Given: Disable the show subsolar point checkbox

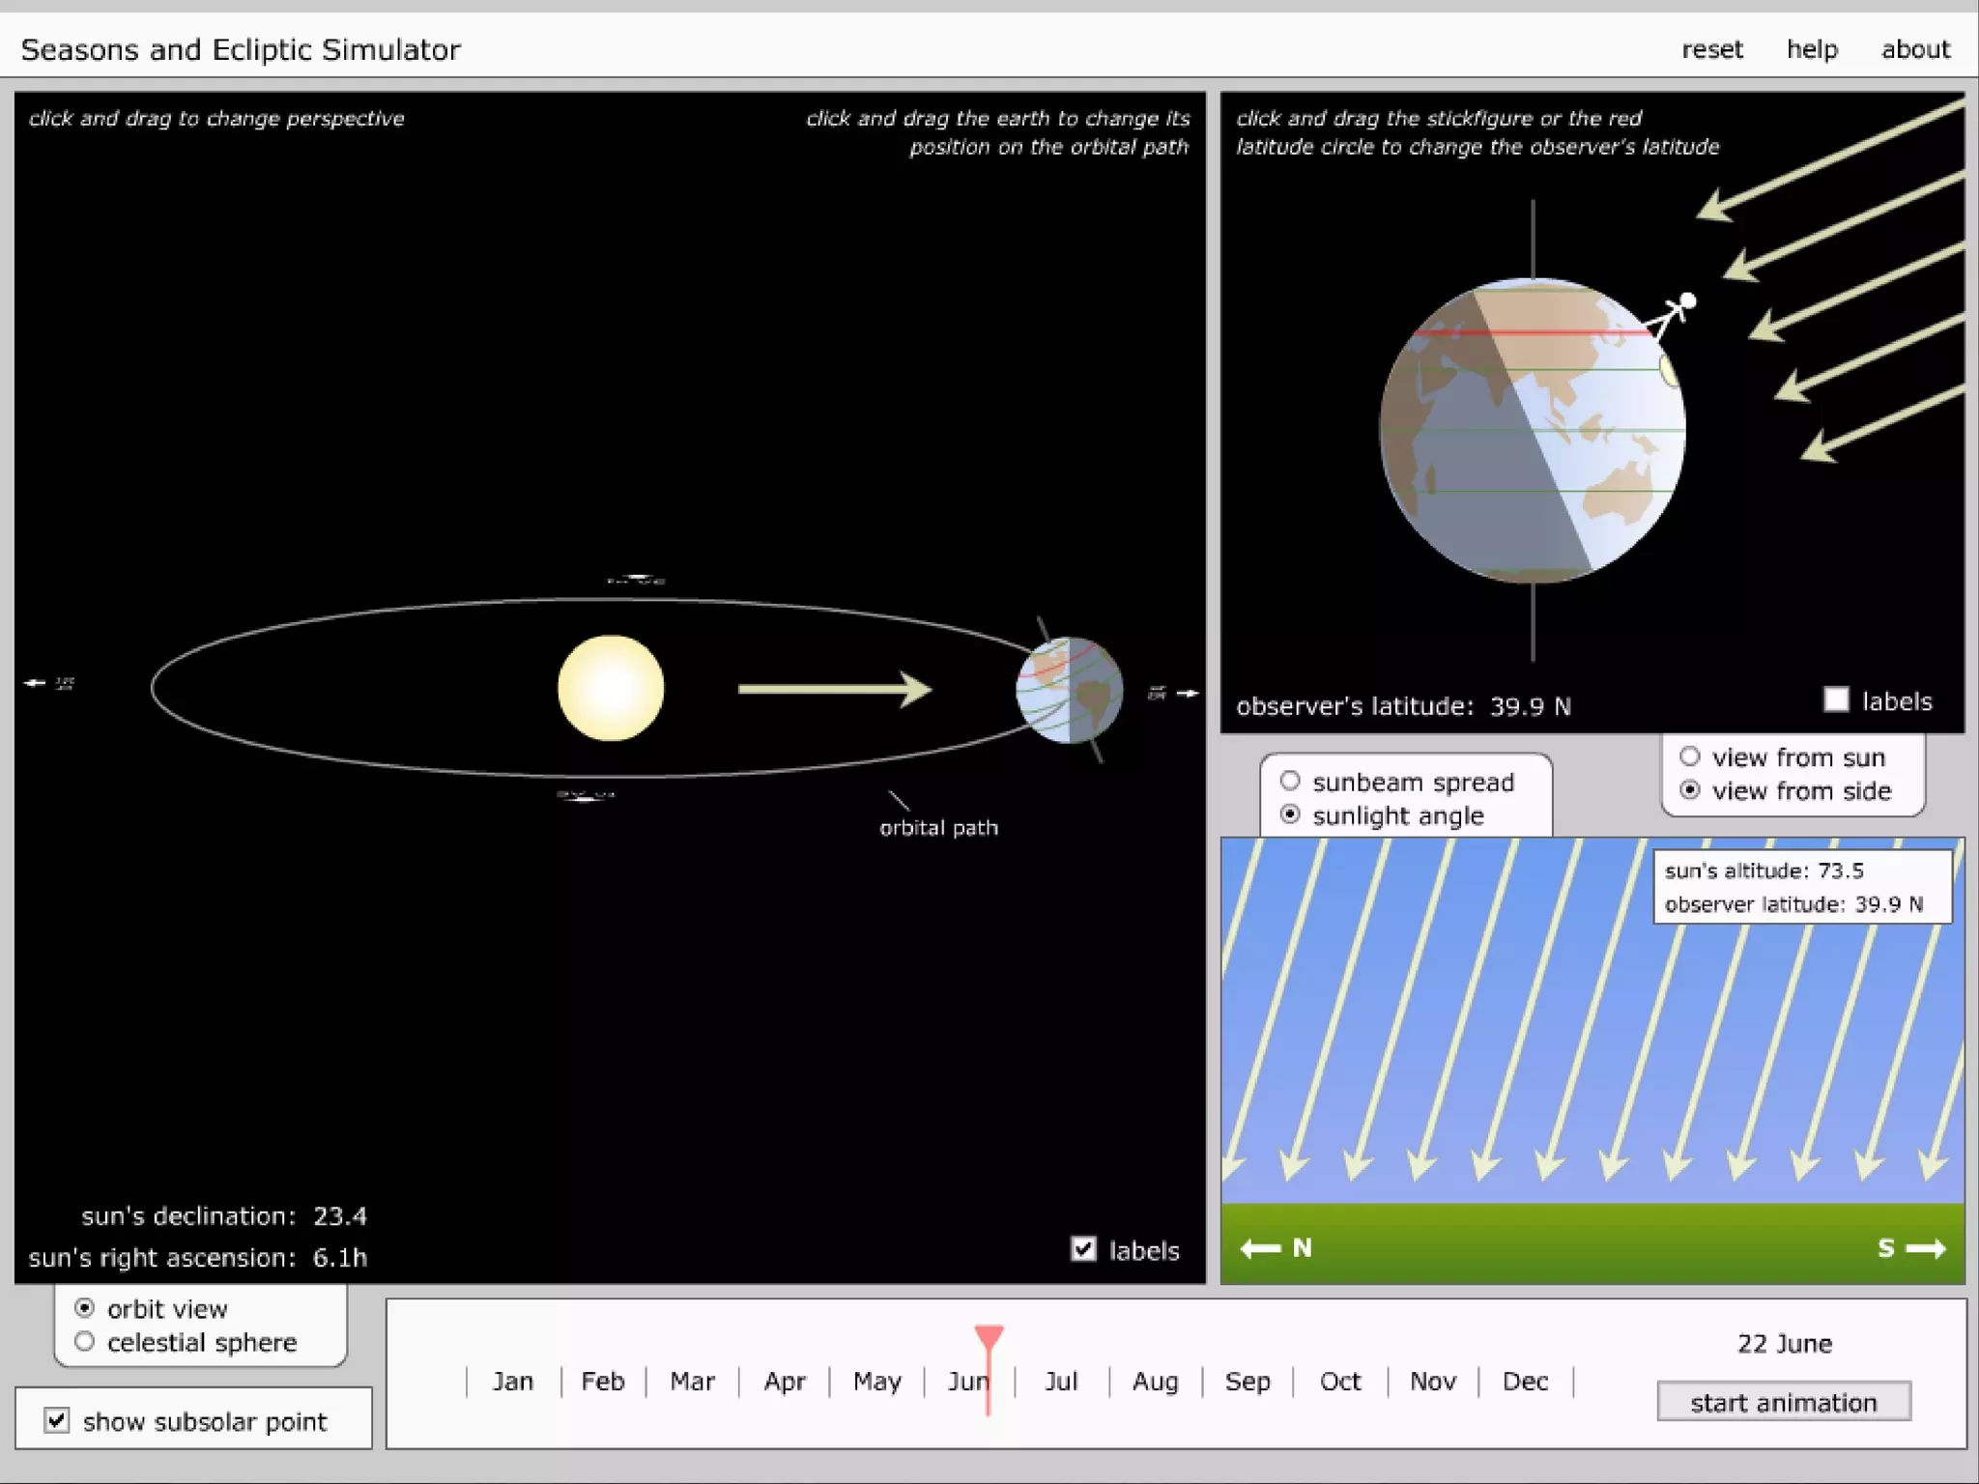Looking at the screenshot, I should (x=57, y=1420).
